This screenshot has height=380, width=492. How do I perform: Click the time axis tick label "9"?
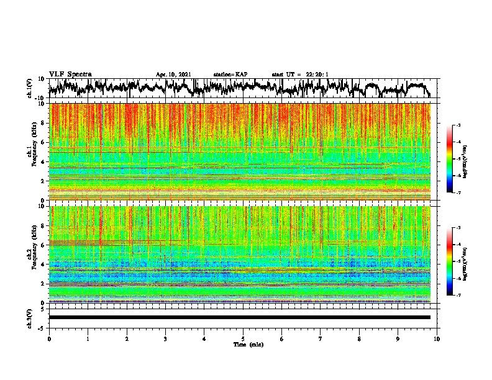(x=398, y=339)
